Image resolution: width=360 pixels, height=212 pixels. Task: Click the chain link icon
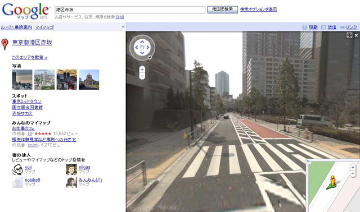[342, 27]
